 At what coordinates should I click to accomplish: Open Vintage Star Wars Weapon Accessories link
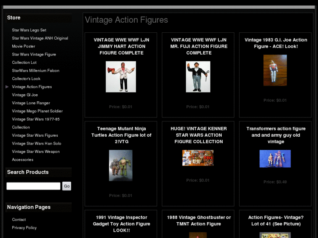36,155
